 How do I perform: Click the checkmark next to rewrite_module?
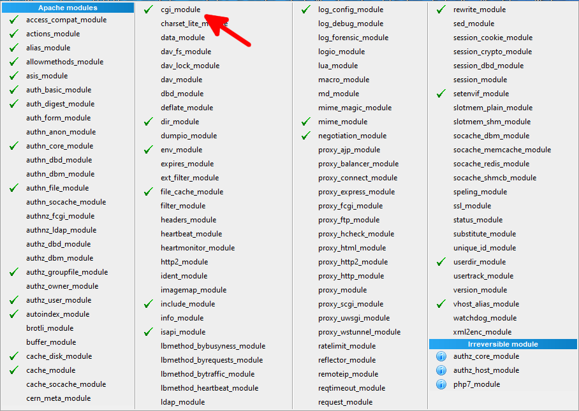click(441, 10)
